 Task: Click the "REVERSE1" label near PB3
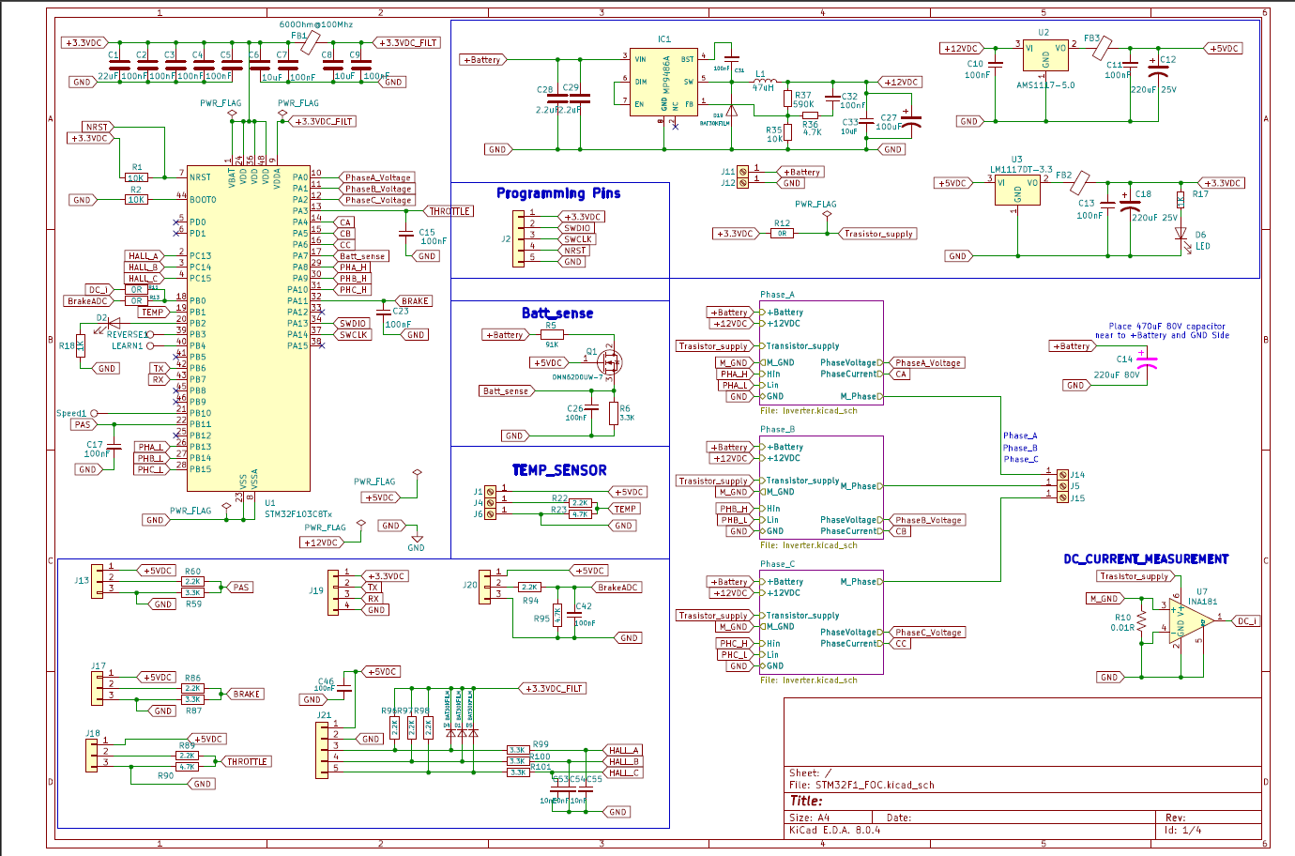[x=126, y=334]
